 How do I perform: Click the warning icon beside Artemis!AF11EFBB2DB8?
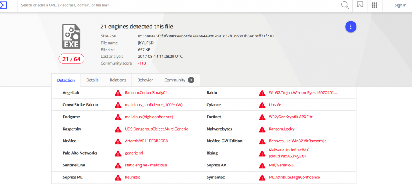click(x=118, y=141)
